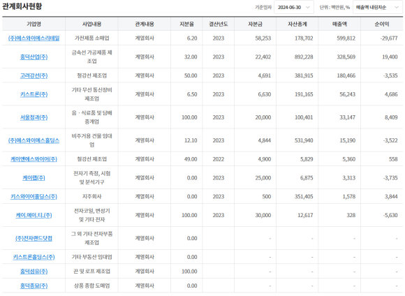Click the total assets value 531,940

tap(304, 140)
